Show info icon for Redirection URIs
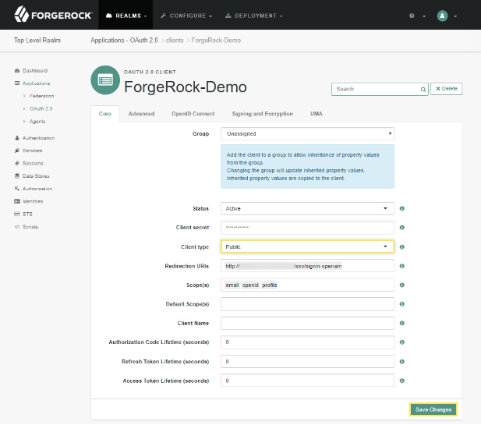This screenshot has height=425, width=481. coord(401,266)
